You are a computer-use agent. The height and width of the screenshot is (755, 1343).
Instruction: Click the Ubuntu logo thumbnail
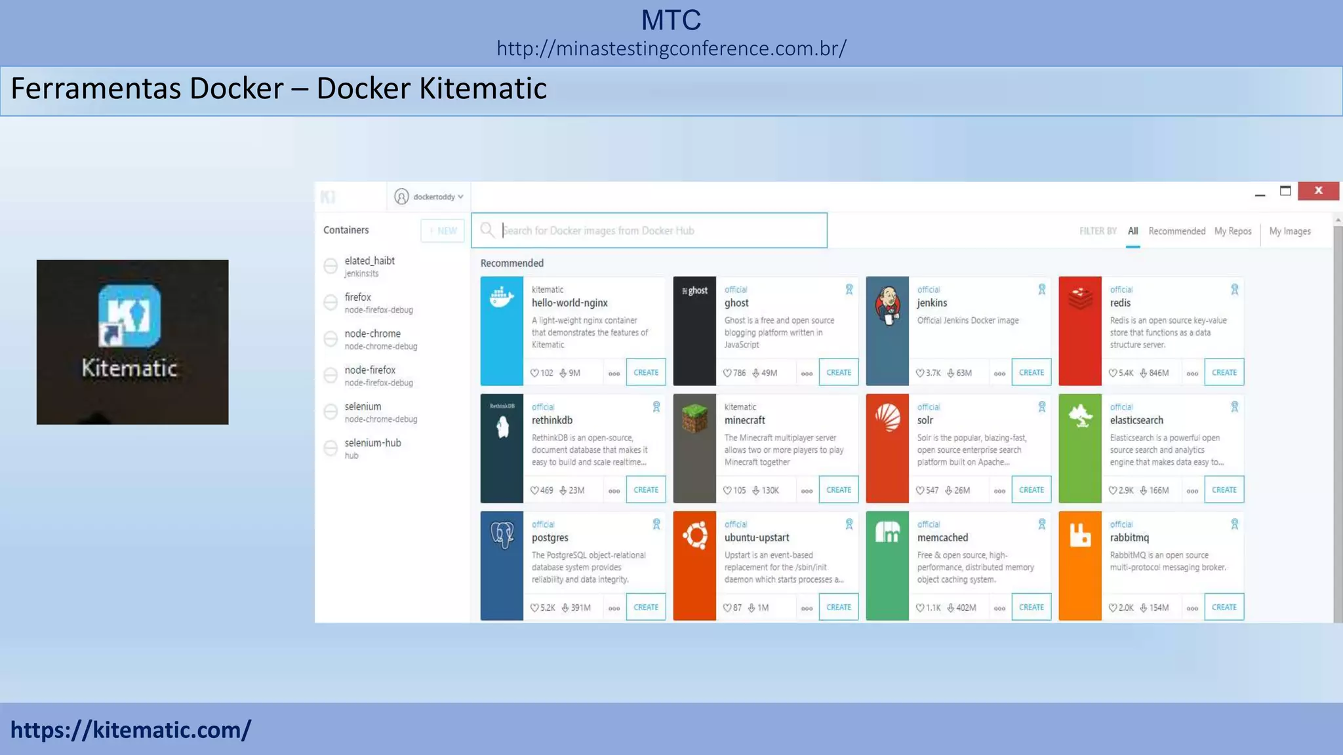coord(694,566)
